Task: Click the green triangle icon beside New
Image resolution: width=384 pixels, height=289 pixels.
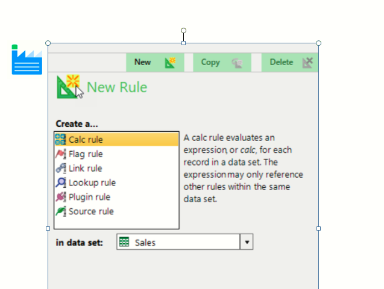Action: point(170,62)
